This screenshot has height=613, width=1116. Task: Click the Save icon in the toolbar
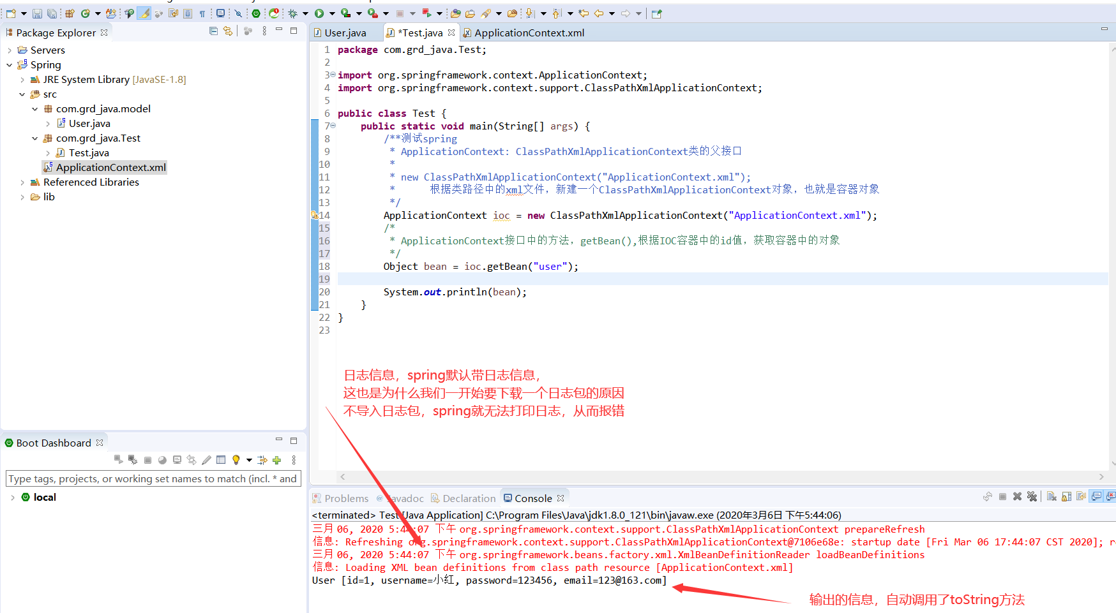[x=37, y=13]
